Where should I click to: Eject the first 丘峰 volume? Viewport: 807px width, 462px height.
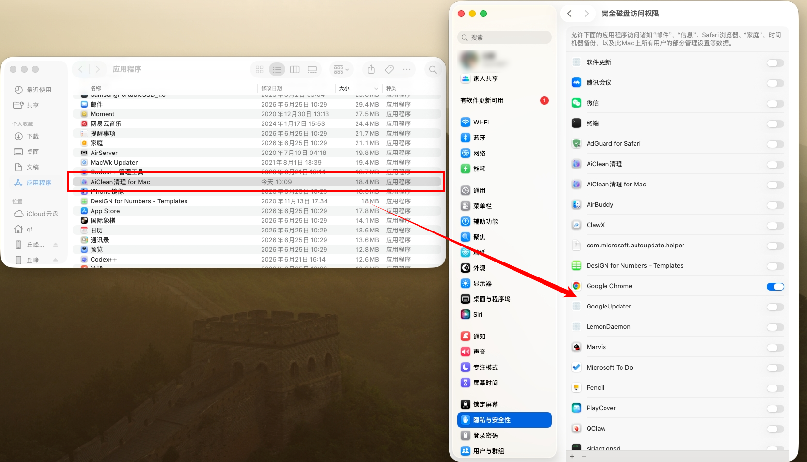[x=56, y=245]
